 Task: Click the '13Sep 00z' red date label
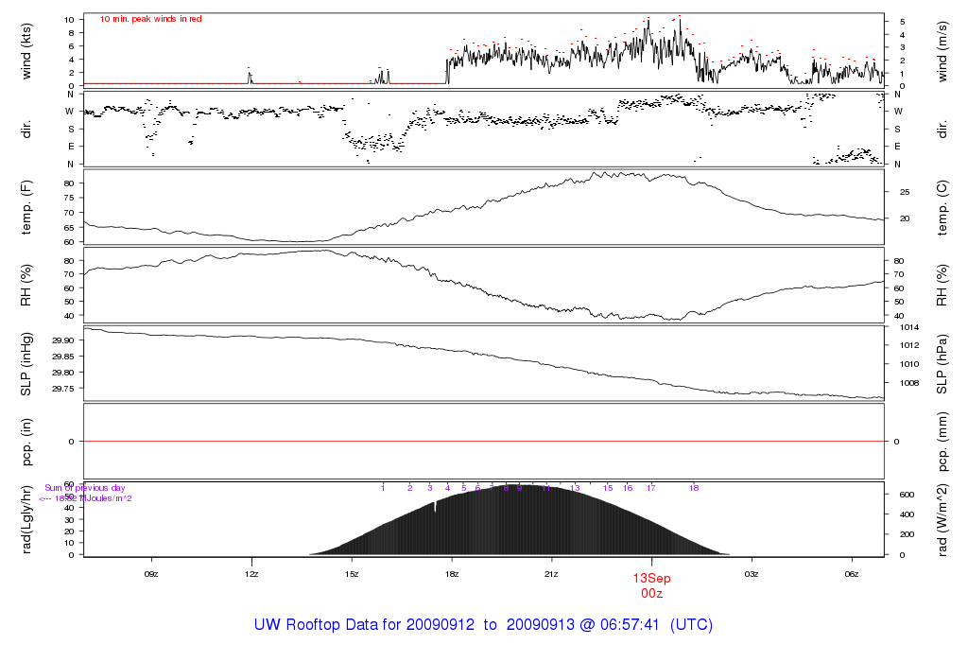click(651, 586)
